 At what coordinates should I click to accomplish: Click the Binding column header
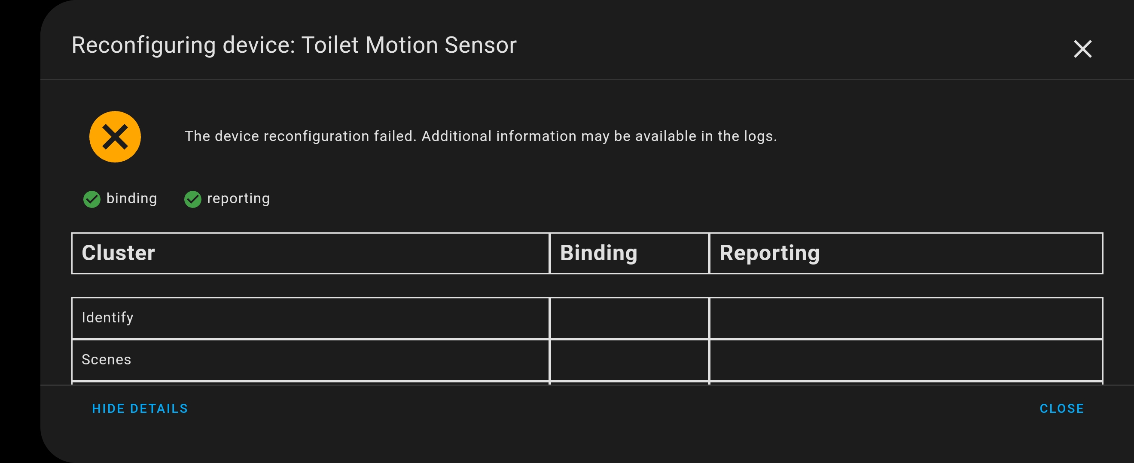point(599,253)
